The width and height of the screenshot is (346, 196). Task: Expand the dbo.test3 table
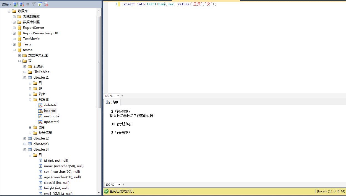tap(25, 144)
